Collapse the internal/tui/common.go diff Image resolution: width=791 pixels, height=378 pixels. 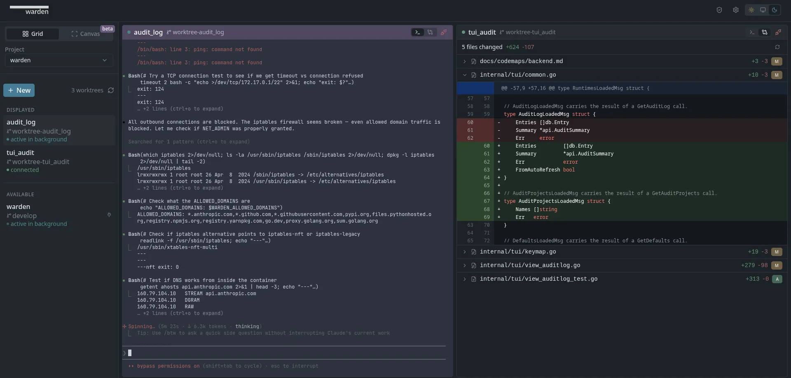point(465,75)
